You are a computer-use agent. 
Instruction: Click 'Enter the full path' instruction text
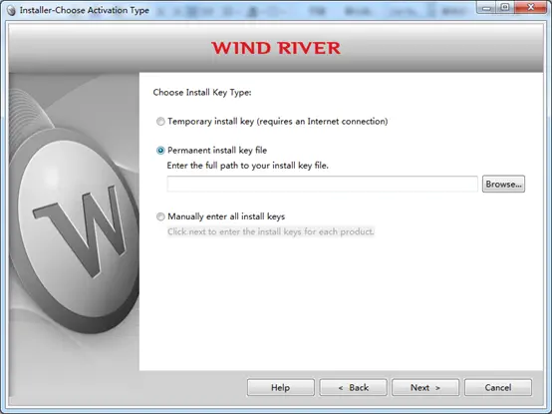click(247, 166)
